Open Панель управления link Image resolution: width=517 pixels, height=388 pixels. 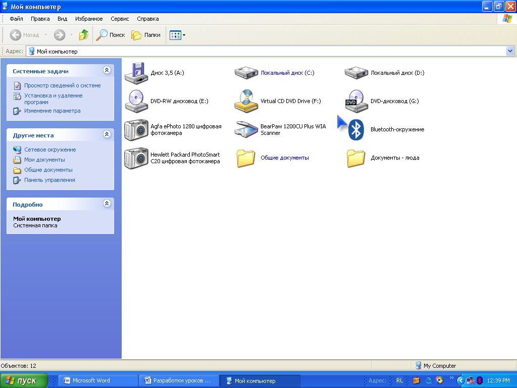[49, 180]
